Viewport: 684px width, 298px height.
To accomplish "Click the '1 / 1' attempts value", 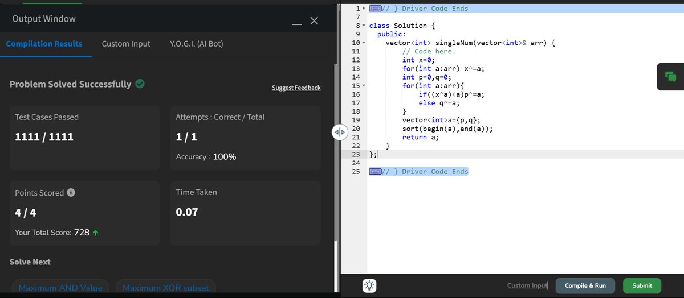I will 186,137.
